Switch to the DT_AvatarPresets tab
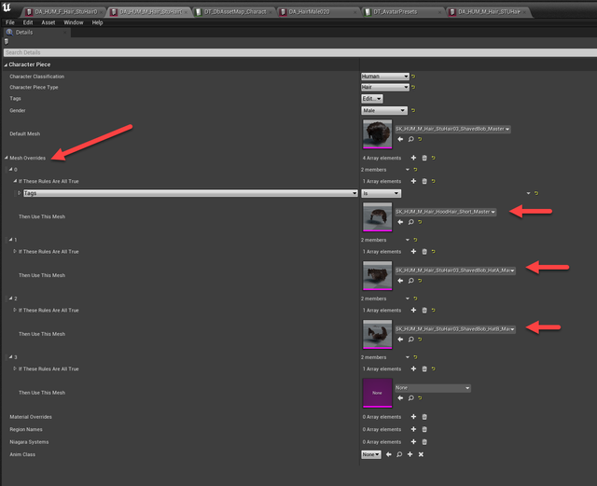597x486 pixels. [x=403, y=12]
